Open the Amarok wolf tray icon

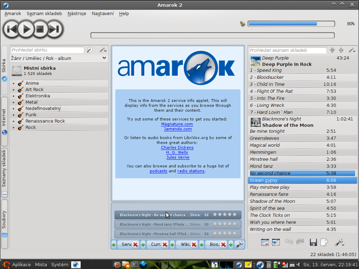click(260, 265)
